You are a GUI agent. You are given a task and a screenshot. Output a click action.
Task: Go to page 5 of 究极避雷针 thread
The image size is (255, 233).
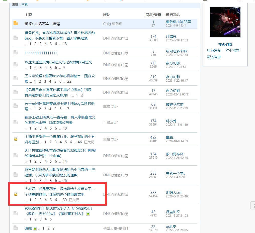[51, 219]
